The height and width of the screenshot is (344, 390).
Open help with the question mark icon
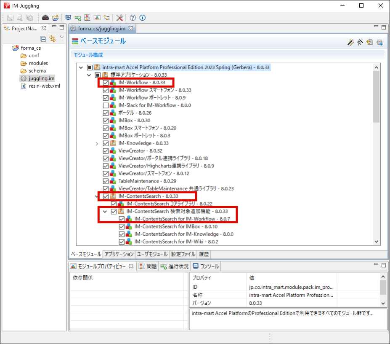pos(133,18)
